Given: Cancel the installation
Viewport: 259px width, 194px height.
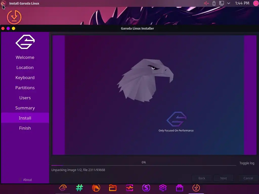Looking at the screenshot, I should click(x=248, y=178).
